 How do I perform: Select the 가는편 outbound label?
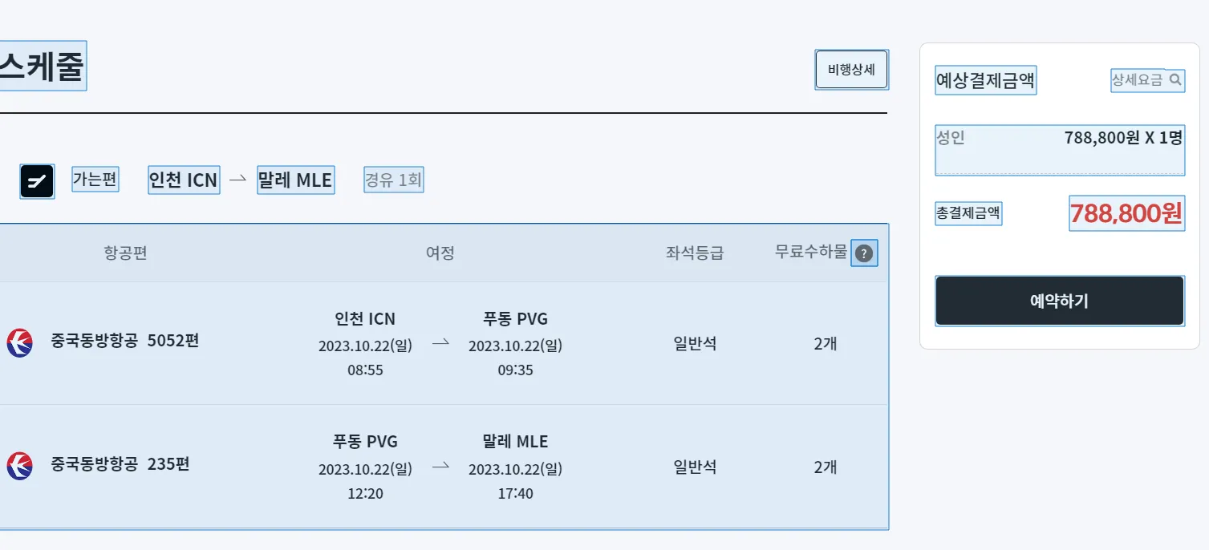click(95, 179)
